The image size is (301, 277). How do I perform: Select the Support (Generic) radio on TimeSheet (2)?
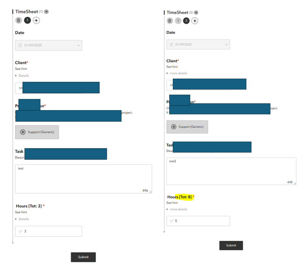coord(174,127)
